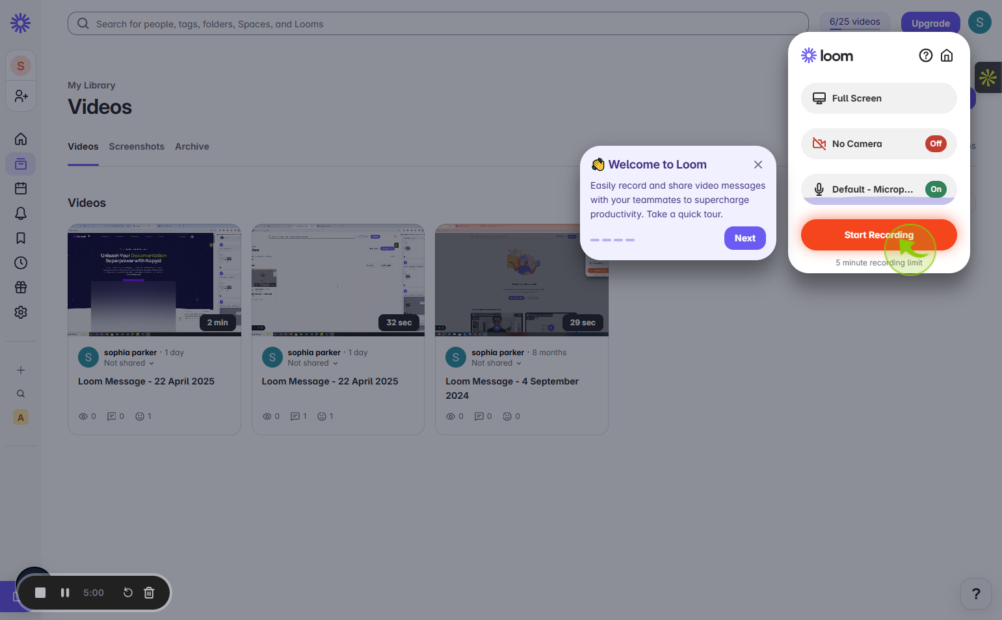This screenshot has height=620, width=1002.
Task: Click the Start Recording button
Action: tap(879, 235)
